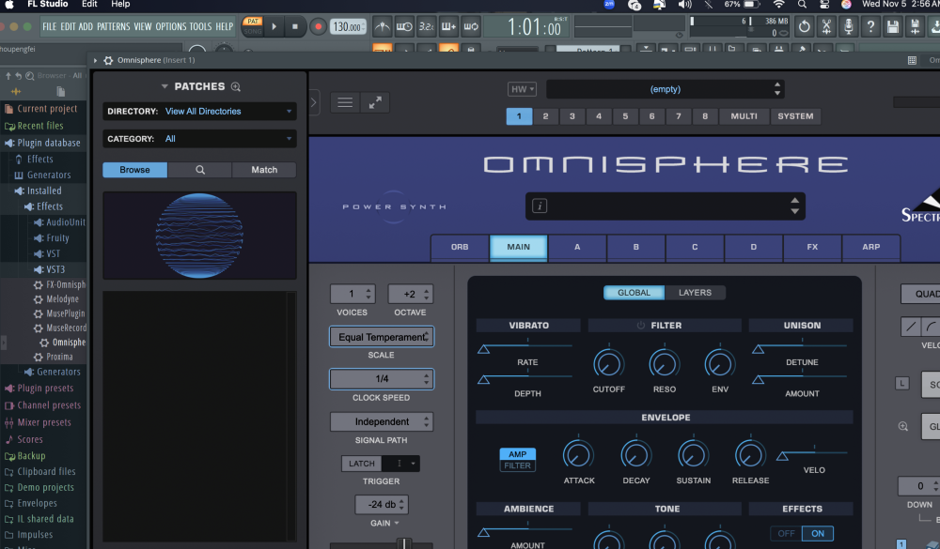The height and width of the screenshot is (549, 940).
Task: Click the magnifier icon next to PATCHES
Action: pos(236,87)
